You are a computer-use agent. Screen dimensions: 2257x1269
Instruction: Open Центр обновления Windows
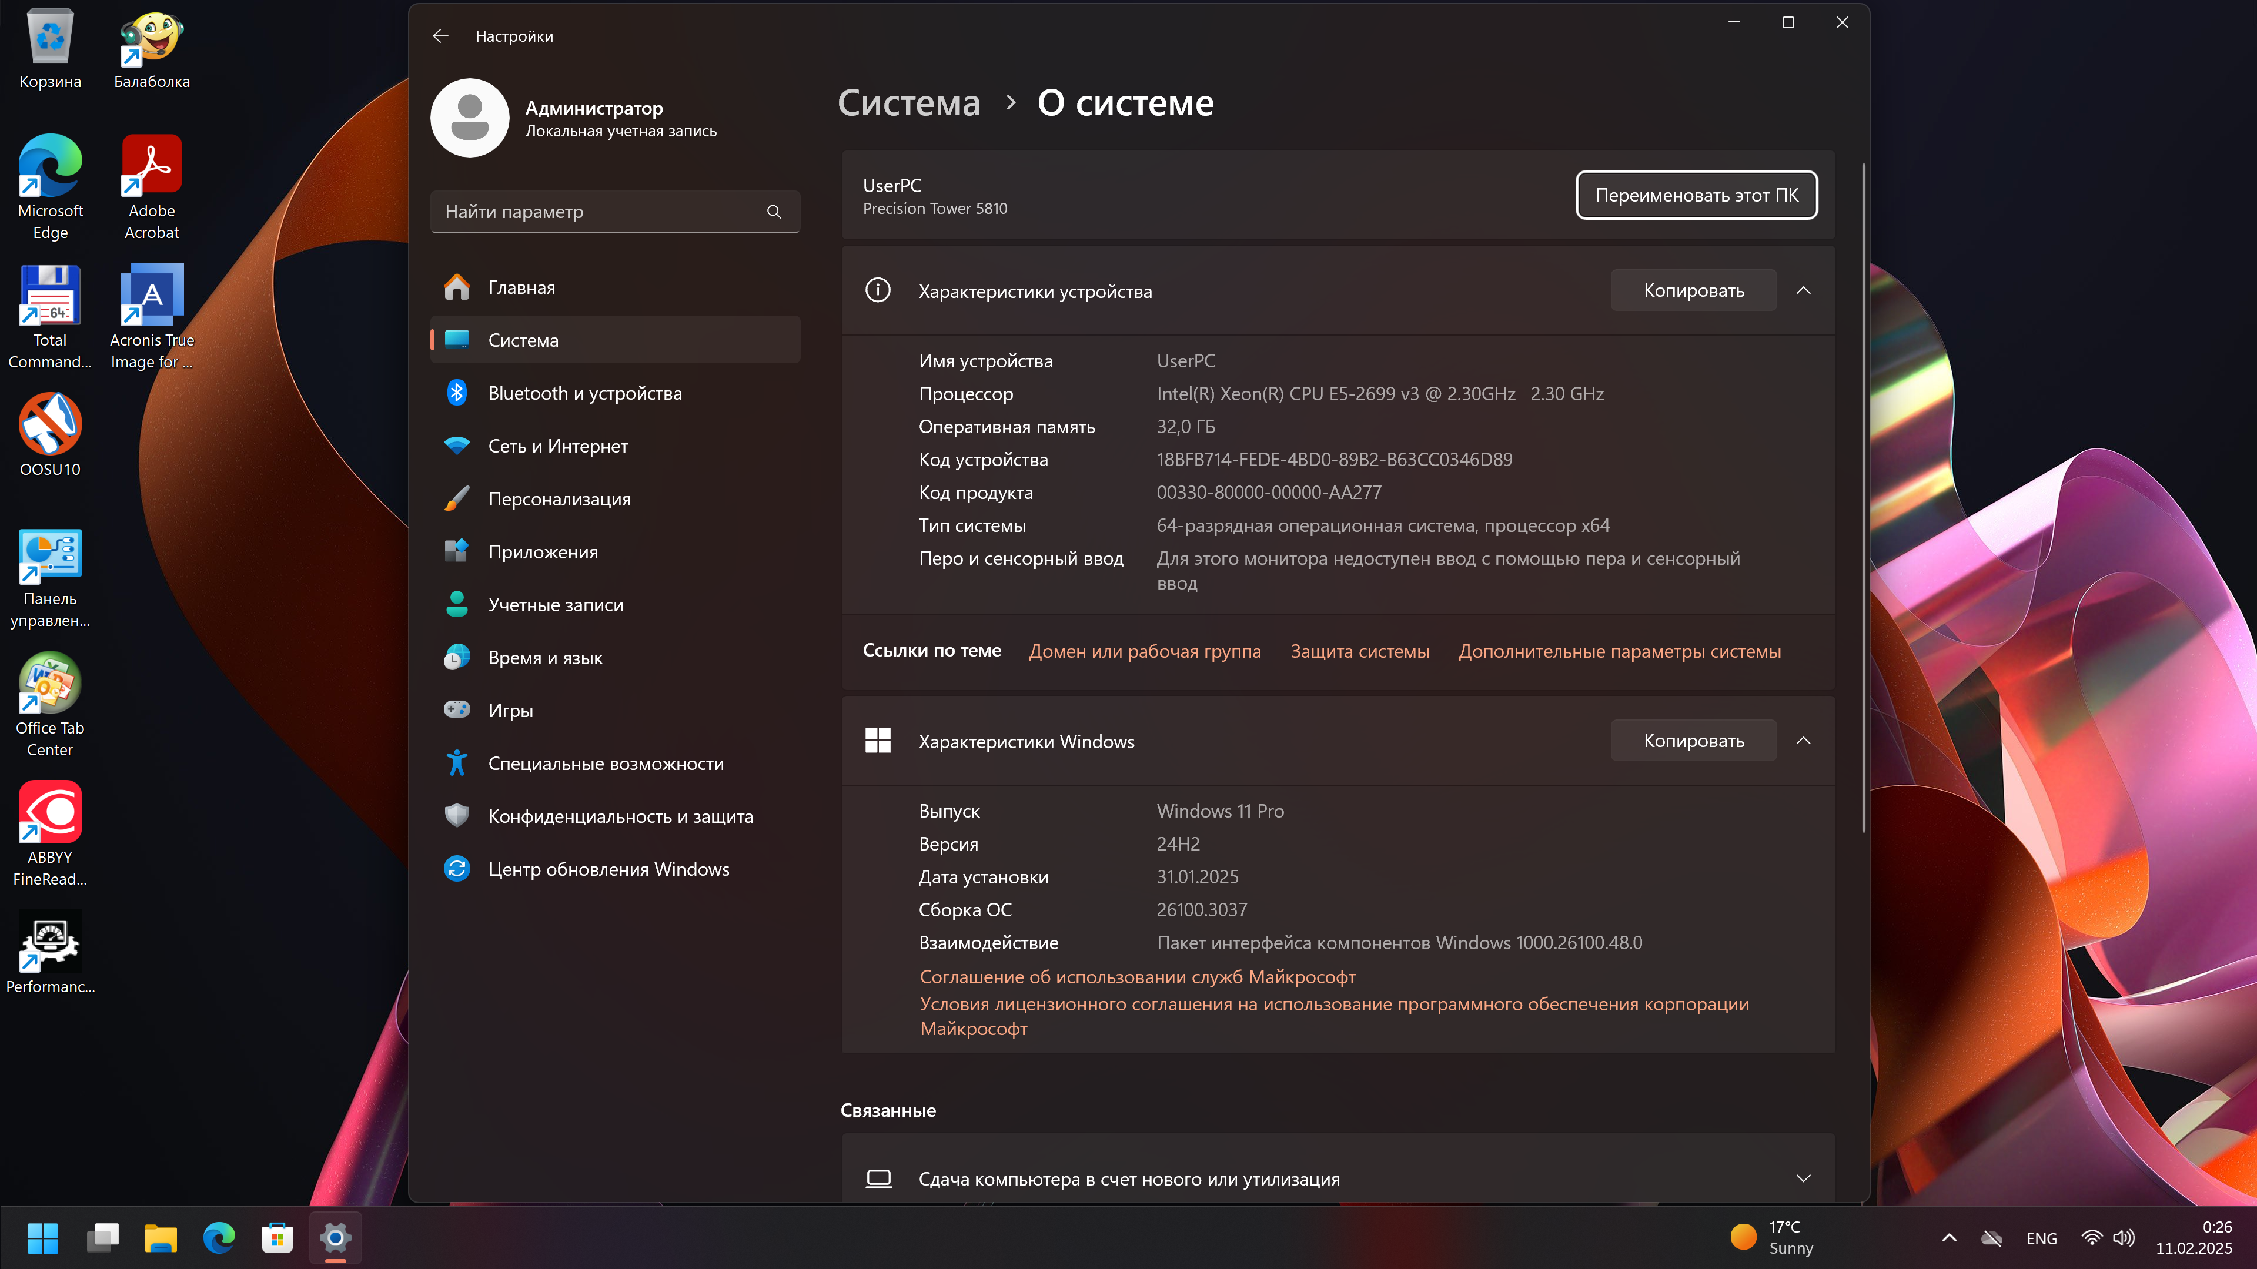pos(615,869)
